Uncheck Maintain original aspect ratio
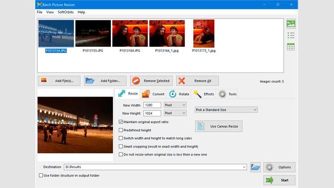334x188 pixels. click(x=121, y=122)
